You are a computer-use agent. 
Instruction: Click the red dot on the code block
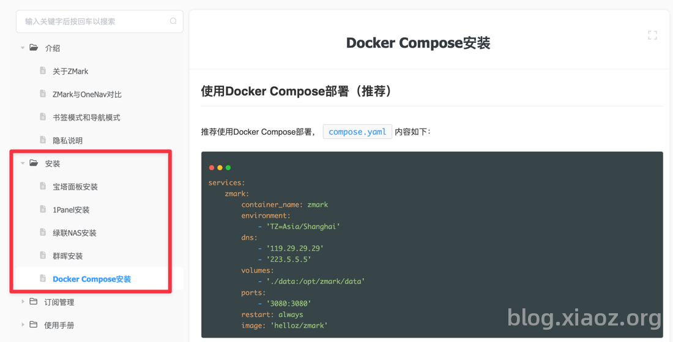tap(212, 168)
